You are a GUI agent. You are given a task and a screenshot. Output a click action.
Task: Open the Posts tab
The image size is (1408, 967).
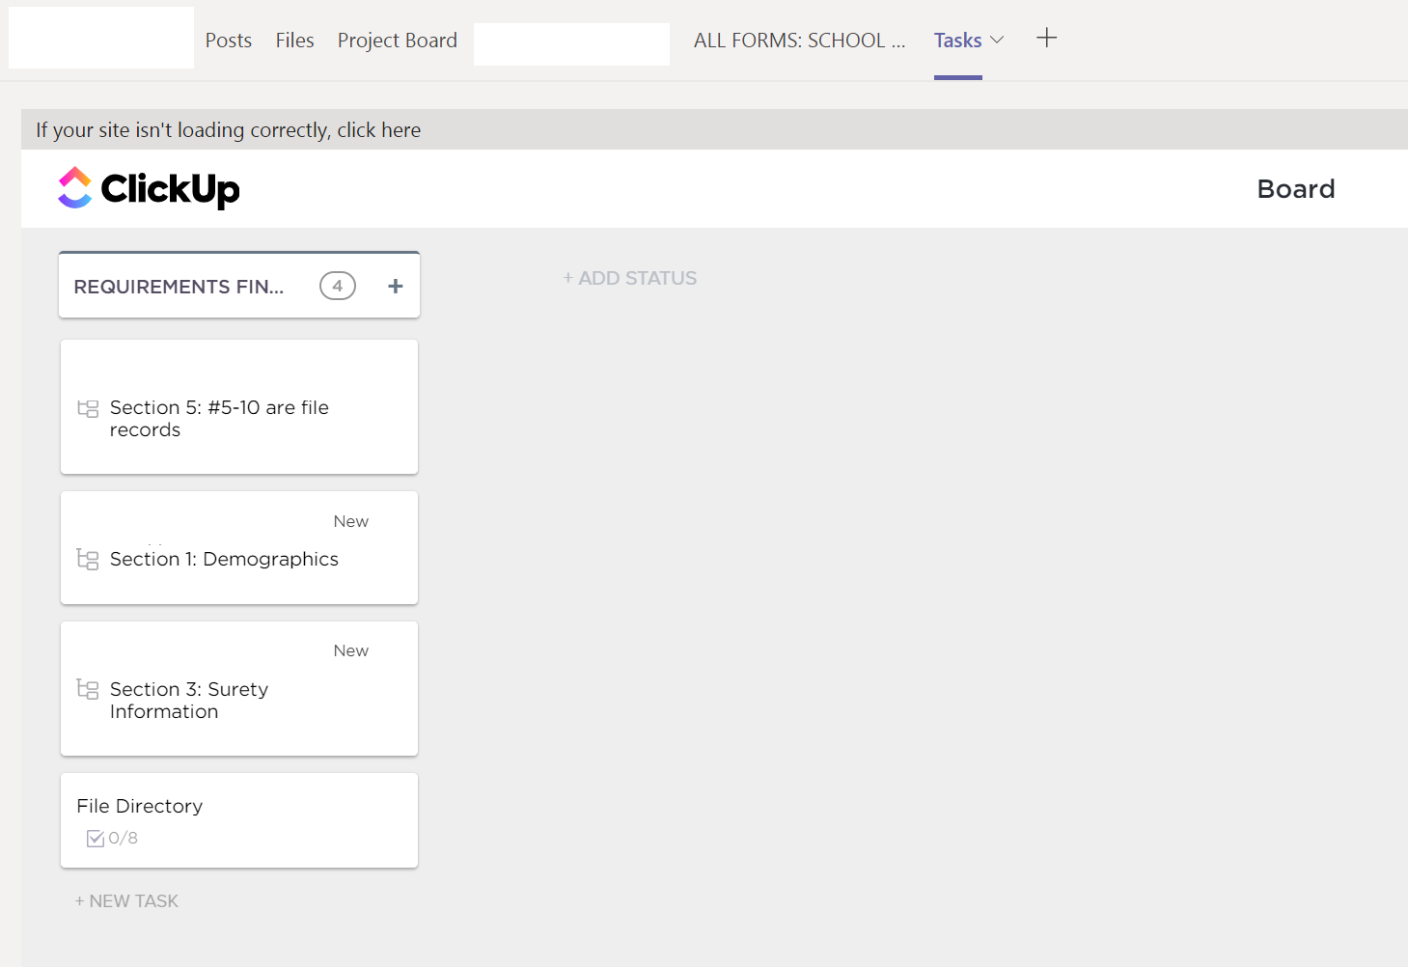pos(228,41)
